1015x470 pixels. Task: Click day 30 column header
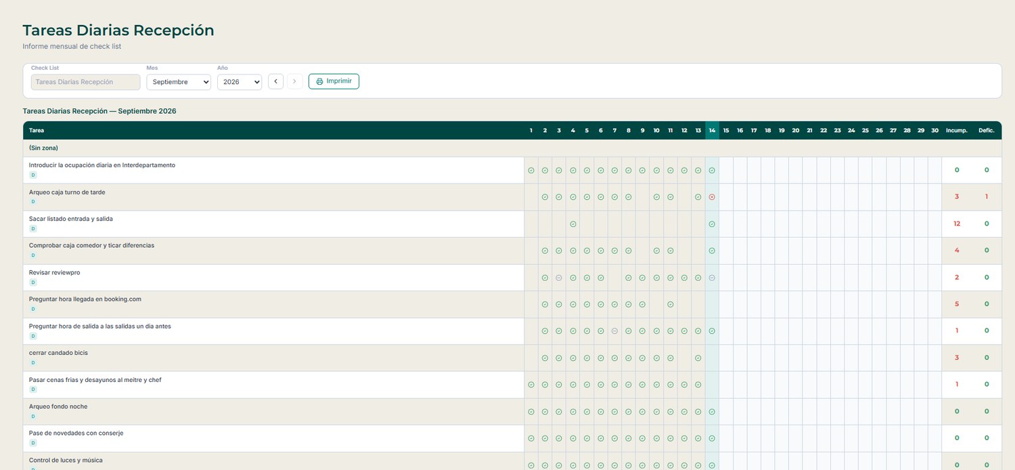pyautogui.click(x=934, y=131)
